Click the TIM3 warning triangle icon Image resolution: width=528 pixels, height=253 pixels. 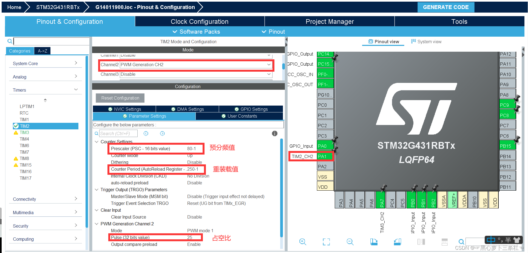coord(16,133)
